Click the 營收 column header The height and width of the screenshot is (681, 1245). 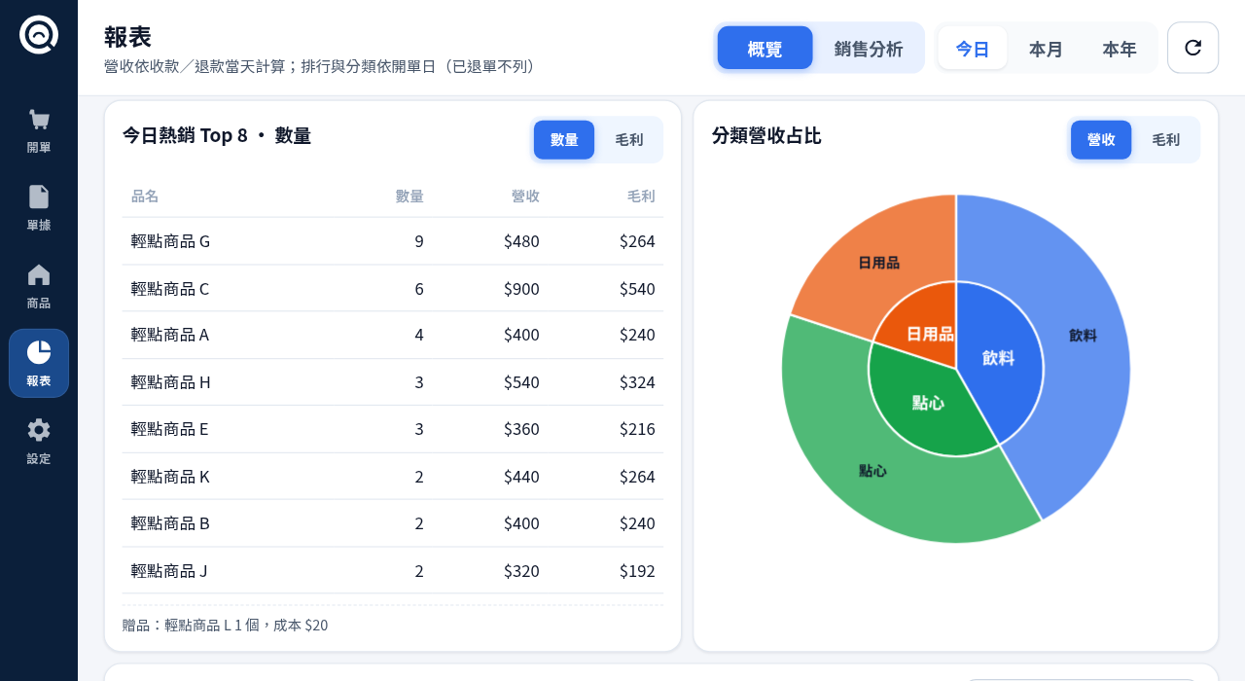pos(525,196)
